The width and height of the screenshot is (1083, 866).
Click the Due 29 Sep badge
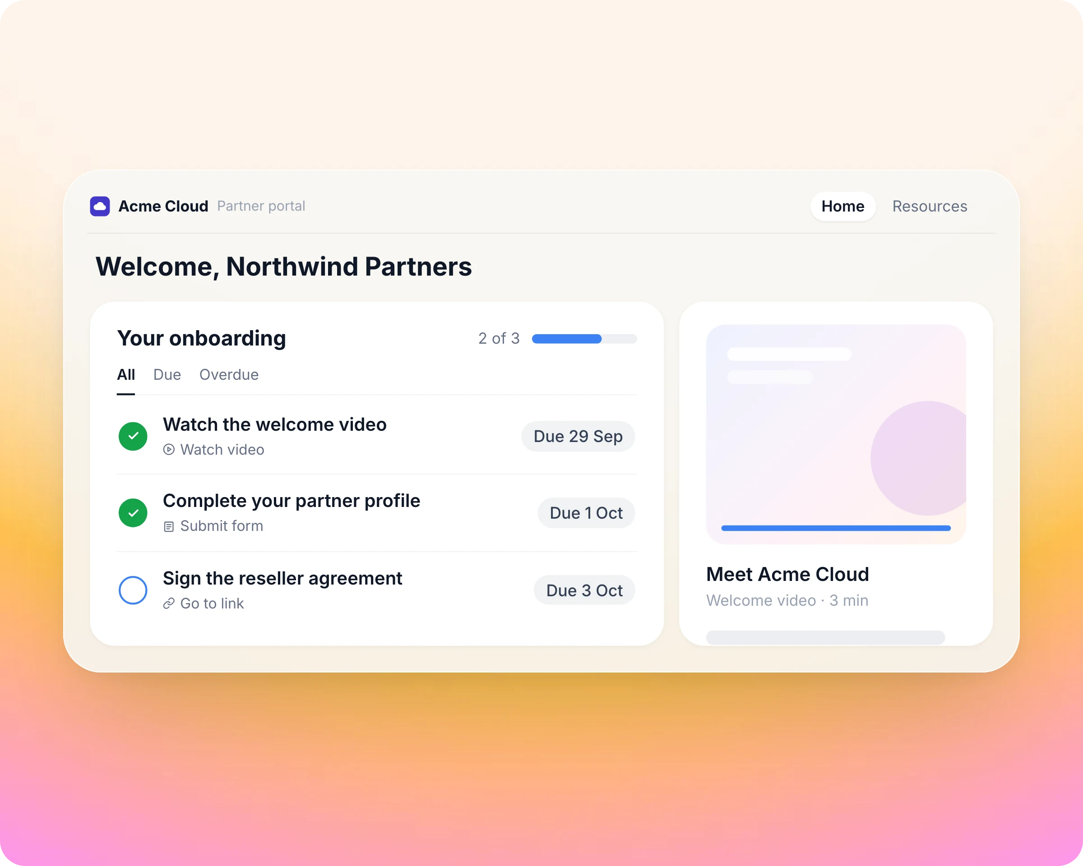[x=578, y=436]
